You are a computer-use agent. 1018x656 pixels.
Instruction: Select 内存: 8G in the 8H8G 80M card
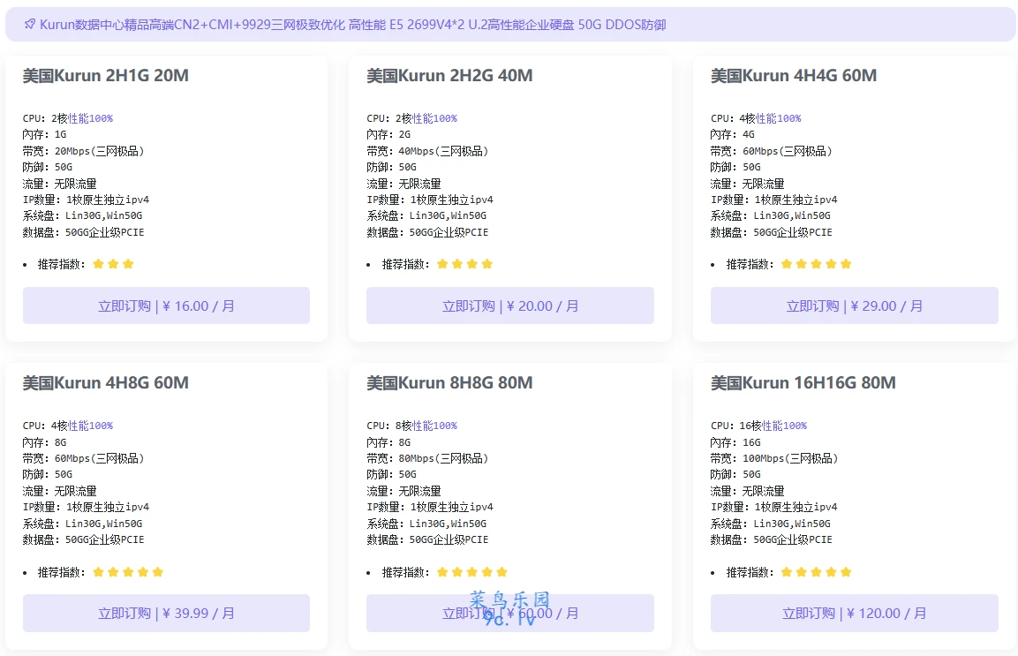pyautogui.click(x=388, y=442)
